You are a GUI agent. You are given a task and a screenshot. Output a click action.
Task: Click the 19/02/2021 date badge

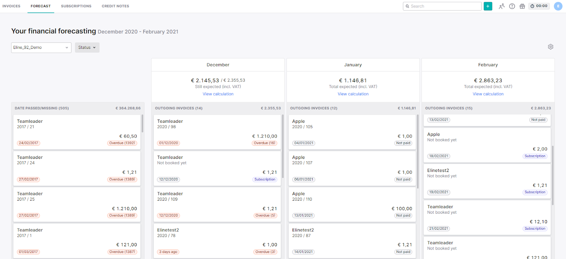point(439,192)
